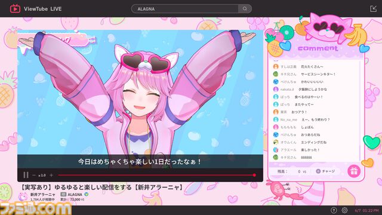Image resolution: width=382 pixels, height=215 pixels.
Task: Click comment text しょぼん
Action: [307, 127]
